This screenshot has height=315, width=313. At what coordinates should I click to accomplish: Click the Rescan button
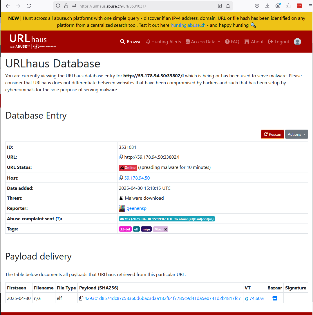point(272,134)
